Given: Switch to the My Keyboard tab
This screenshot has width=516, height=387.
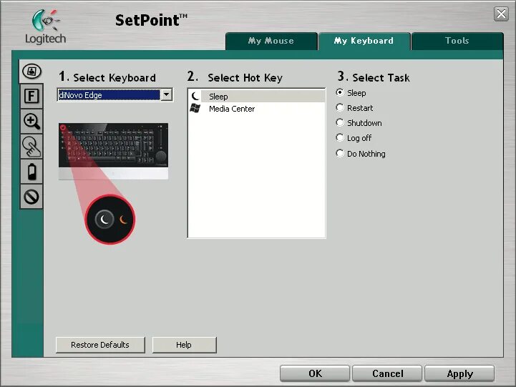Looking at the screenshot, I should pyautogui.click(x=364, y=41).
